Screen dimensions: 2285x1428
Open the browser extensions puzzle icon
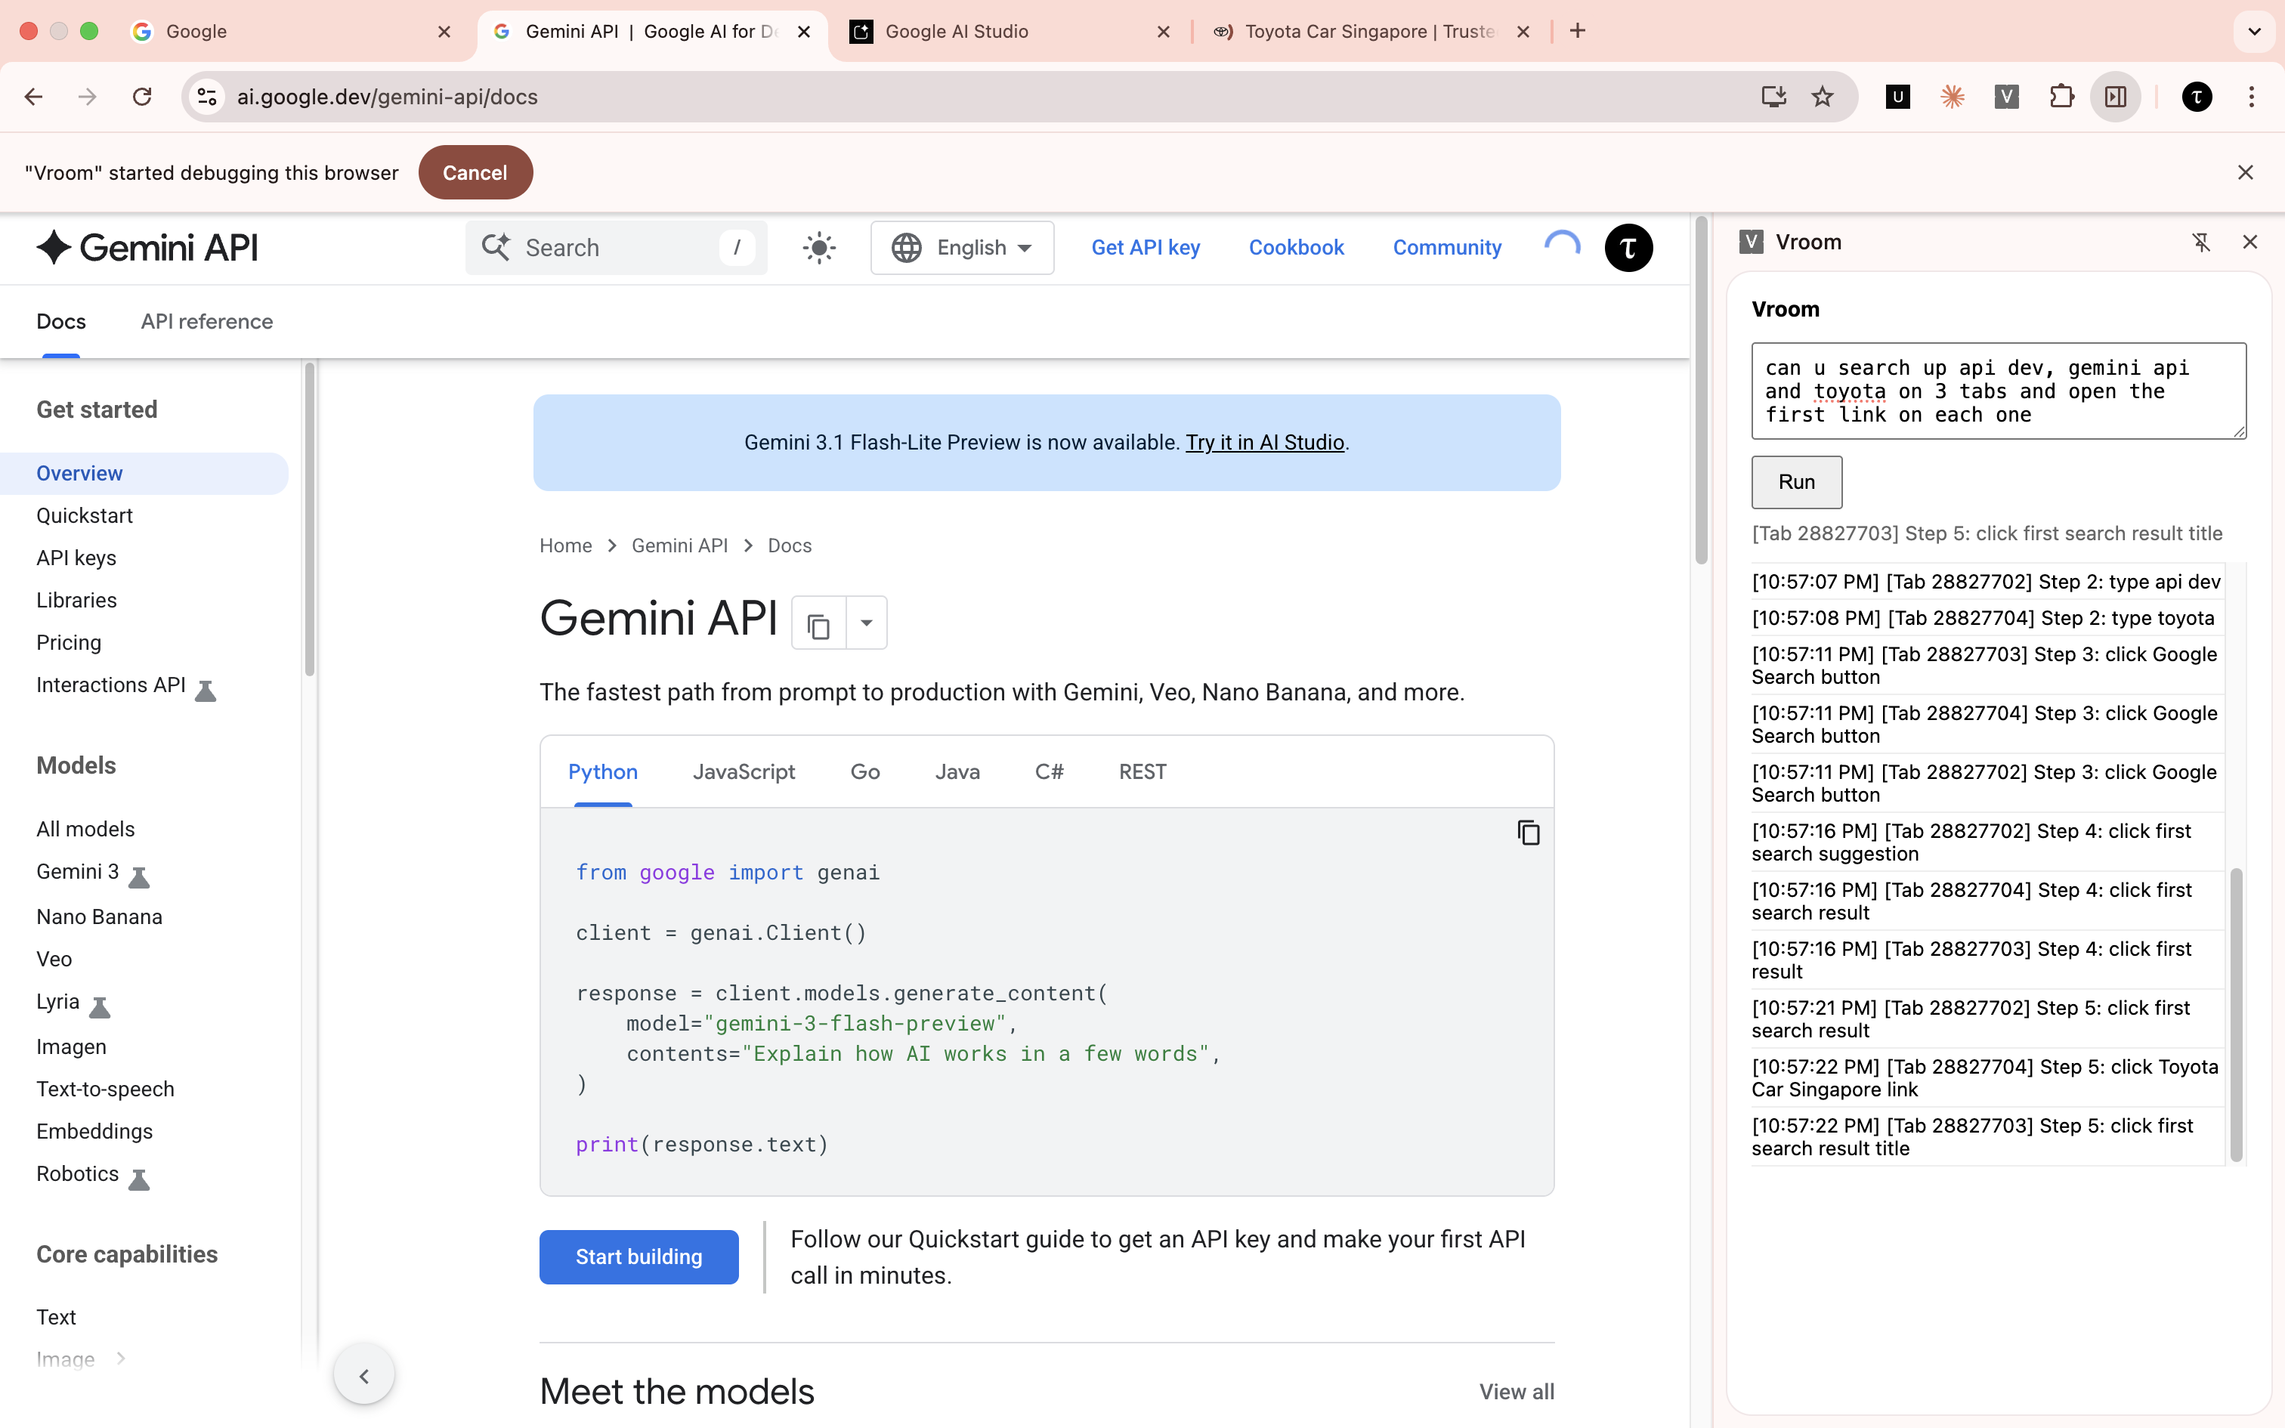(2061, 97)
